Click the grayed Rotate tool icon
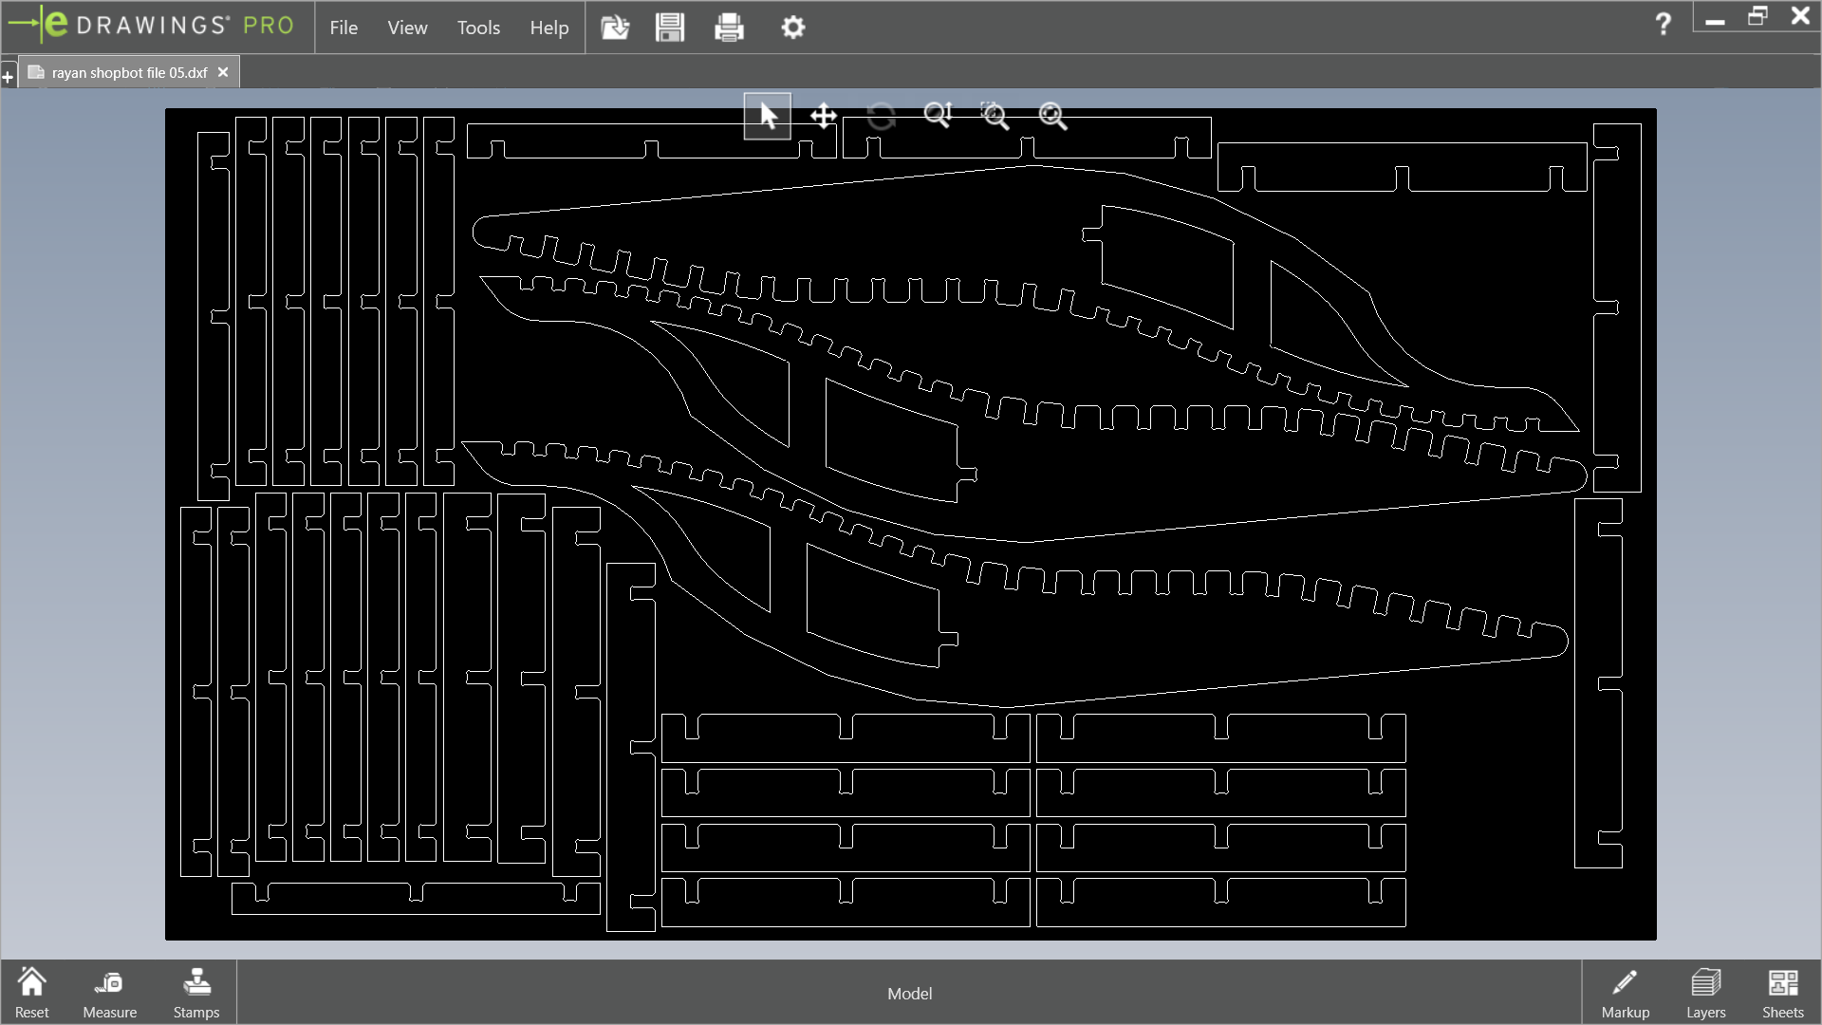 (881, 116)
